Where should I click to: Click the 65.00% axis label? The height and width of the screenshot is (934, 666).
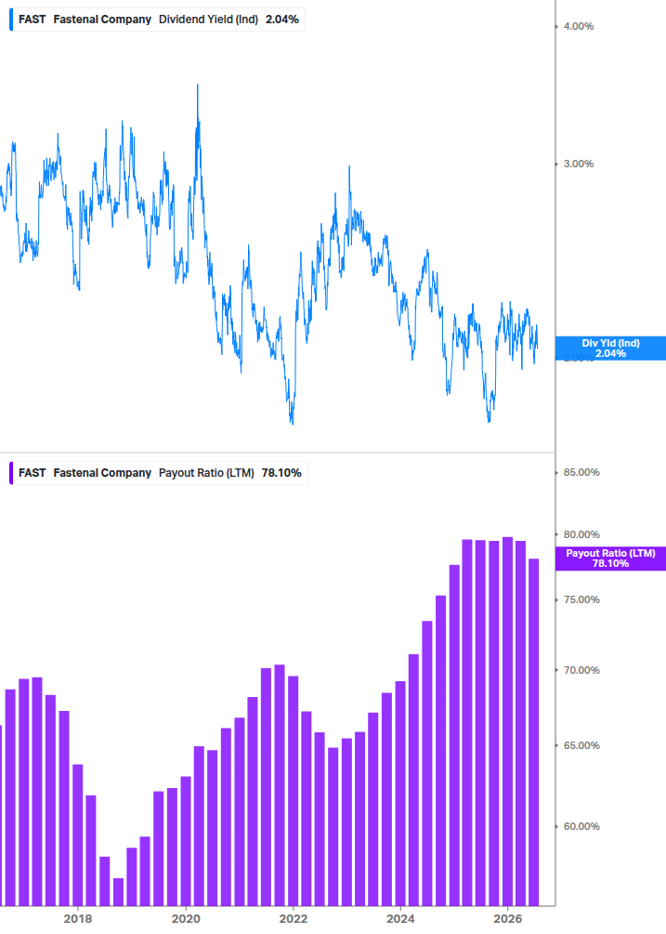click(x=581, y=745)
